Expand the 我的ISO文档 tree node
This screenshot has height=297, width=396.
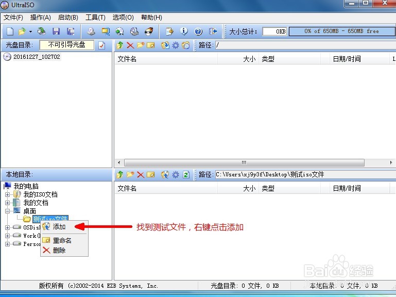7,194
